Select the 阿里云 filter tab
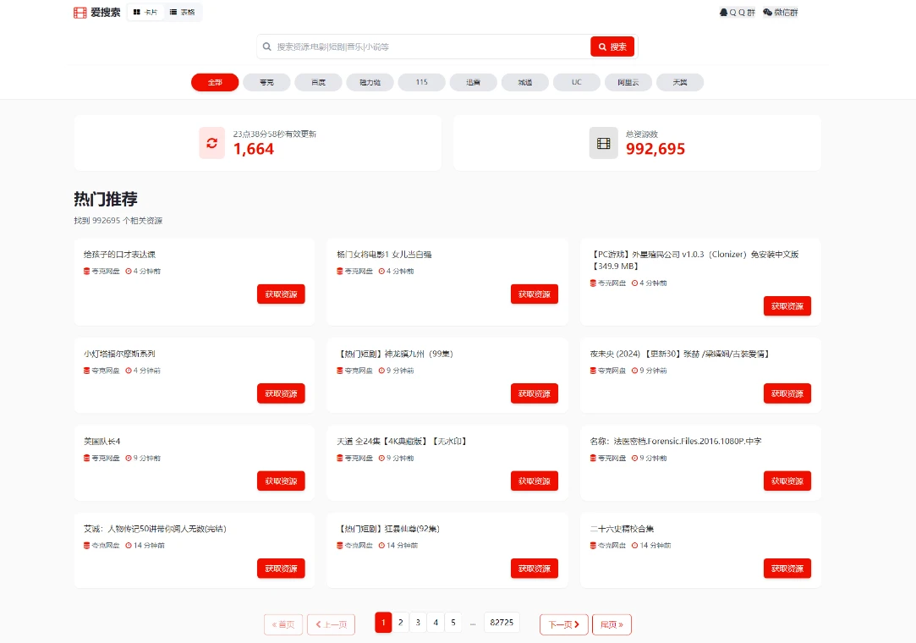Viewport: 916px width, 643px height. click(x=628, y=82)
